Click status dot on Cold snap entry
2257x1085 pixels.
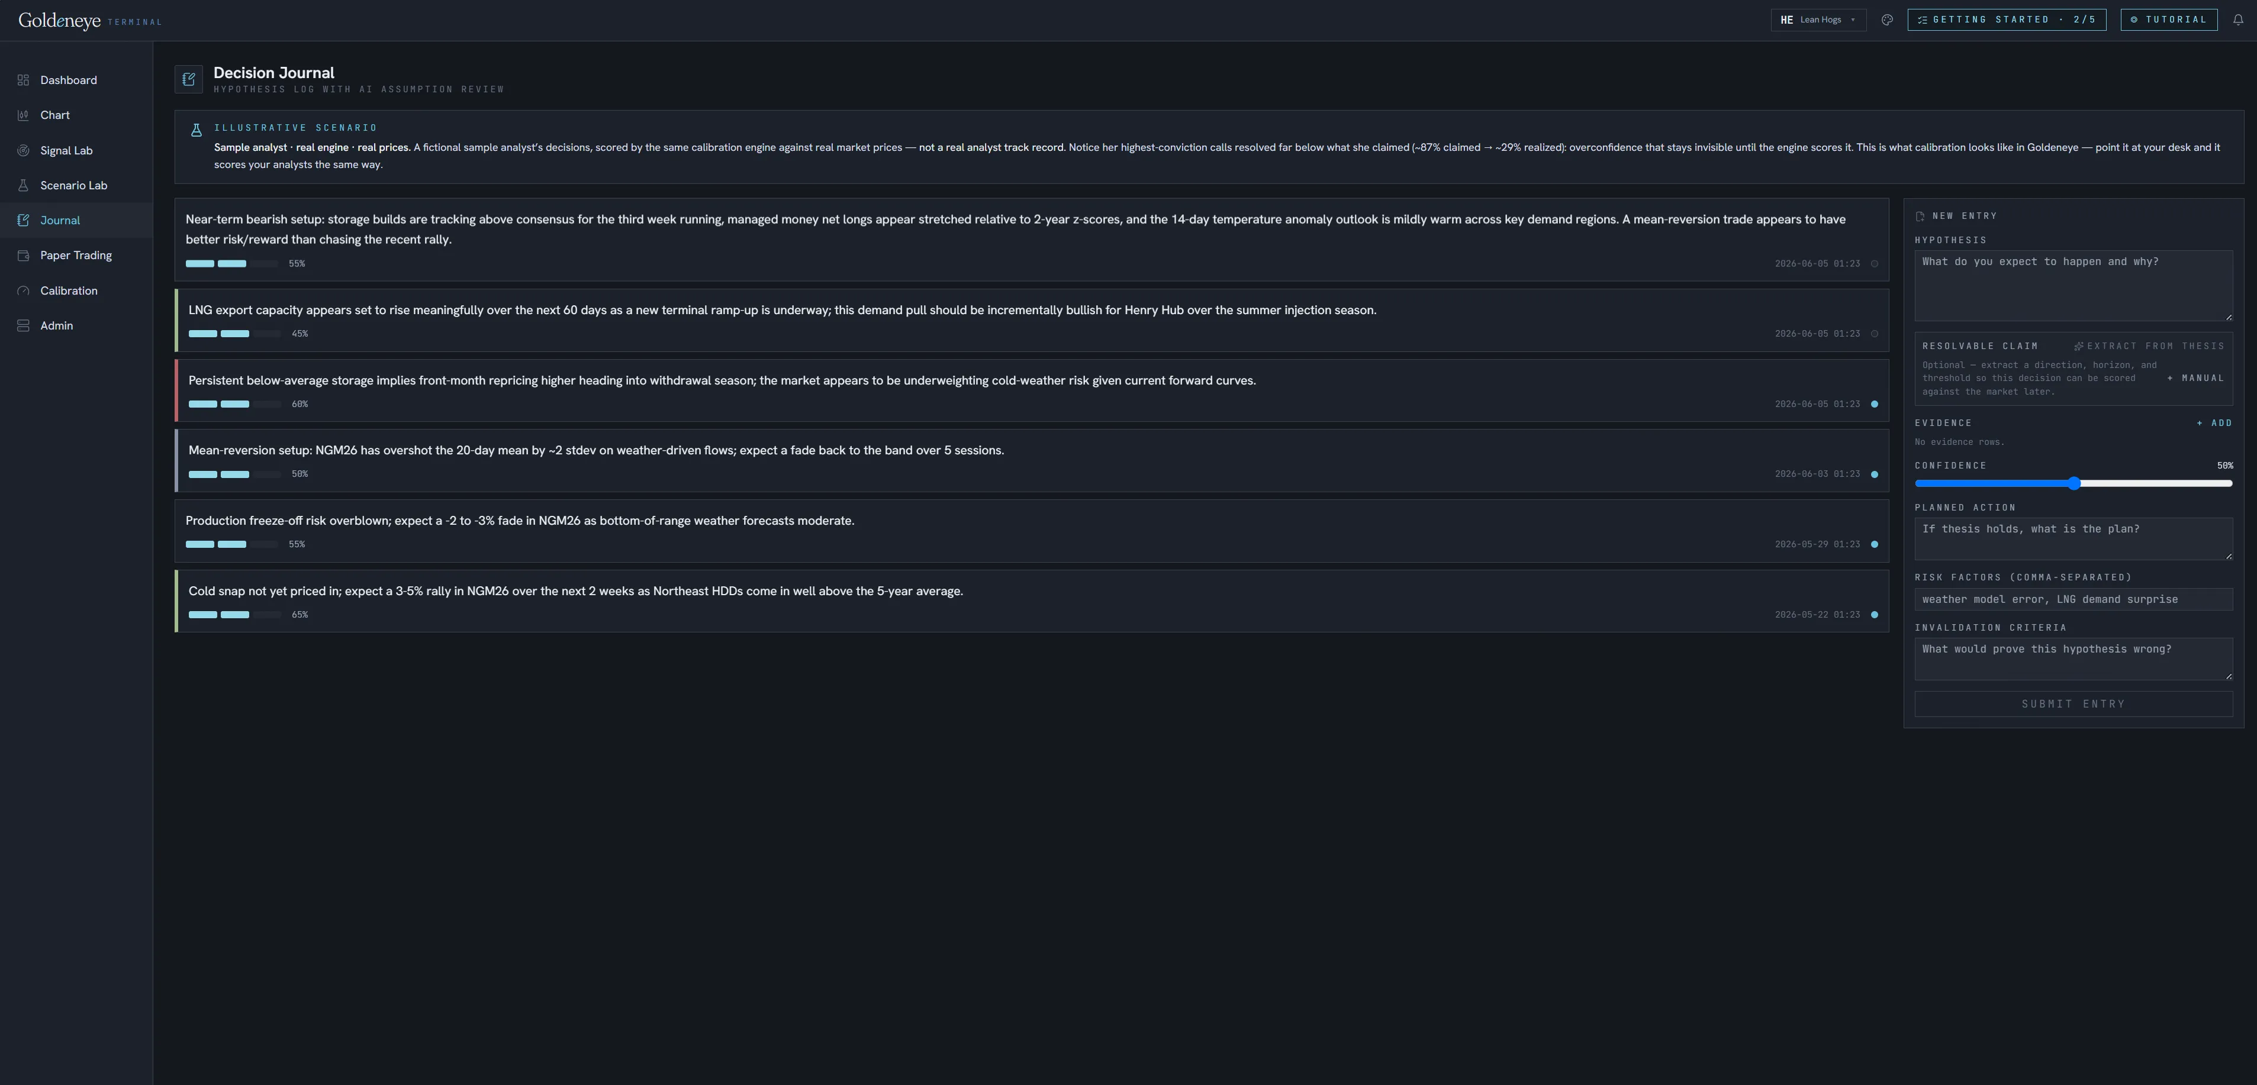coord(1874,615)
